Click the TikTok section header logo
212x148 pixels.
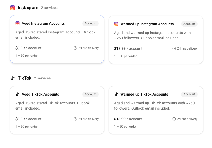click(12, 78)
